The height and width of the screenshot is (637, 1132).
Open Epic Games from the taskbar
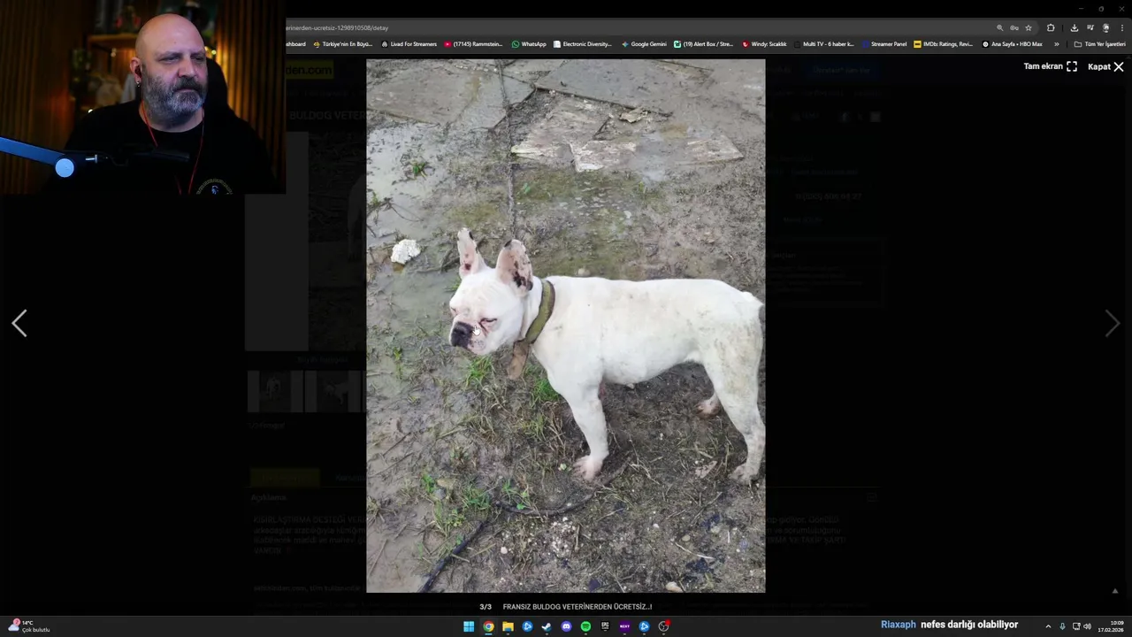605,626
